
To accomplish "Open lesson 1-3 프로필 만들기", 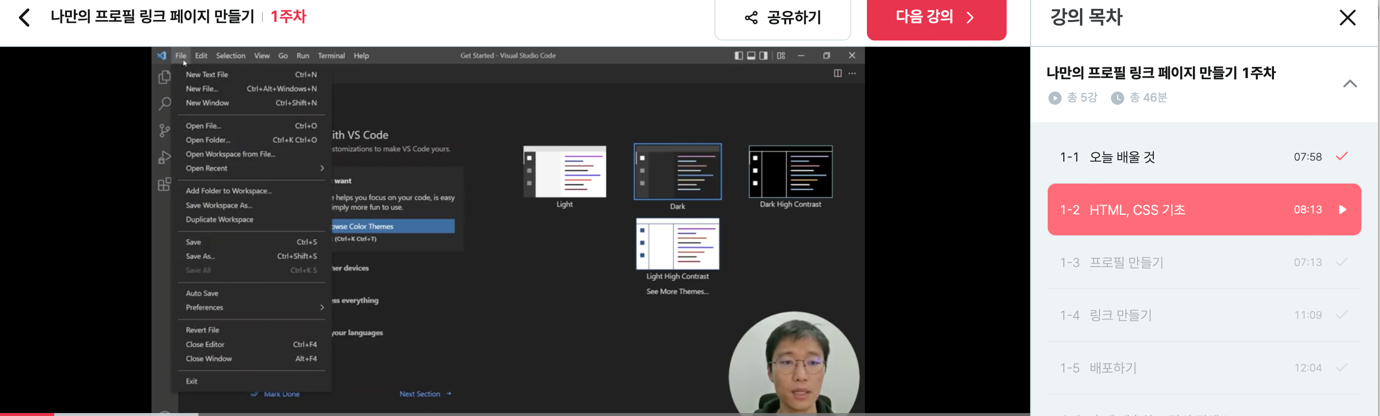I will click(x=1204, y=262).
